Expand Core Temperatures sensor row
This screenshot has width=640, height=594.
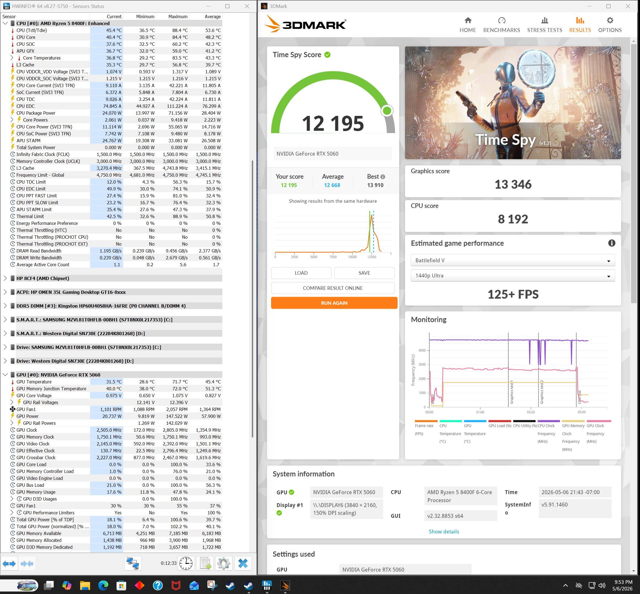12,58
